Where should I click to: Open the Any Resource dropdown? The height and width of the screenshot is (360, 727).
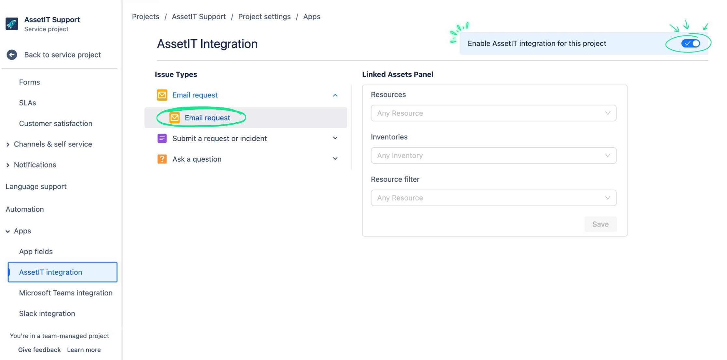(x=493, y=113)
